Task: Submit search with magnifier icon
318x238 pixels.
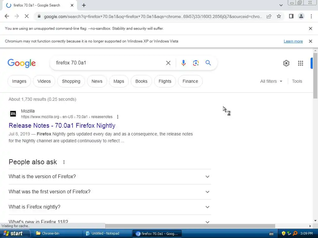Action: pyautogui.click(x=208, y=63)
